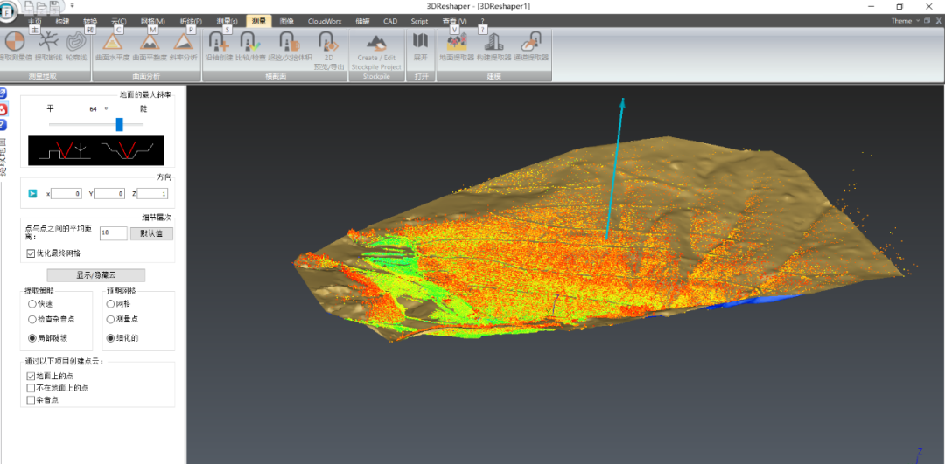Screen dimensions: 945x464
Task: Open the 主页 home ribbon tab
Action: tap(34, 21)
